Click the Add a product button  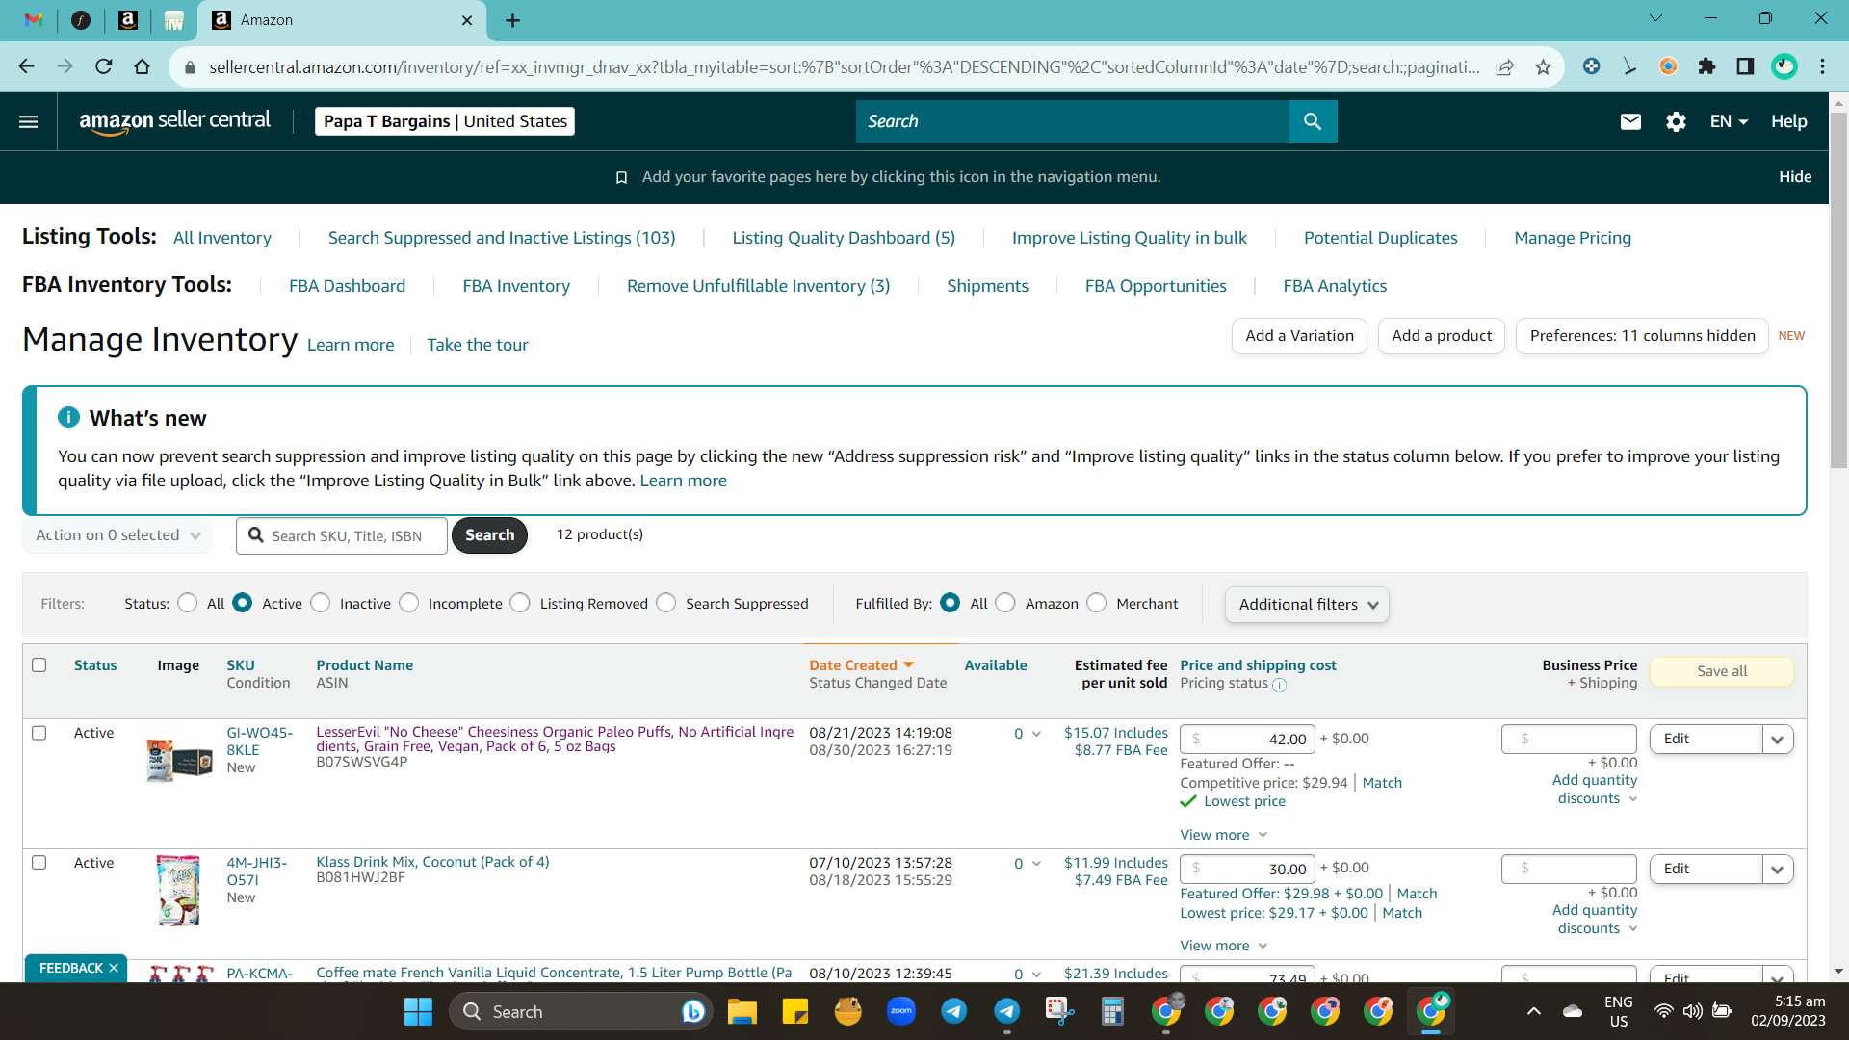1442,336
